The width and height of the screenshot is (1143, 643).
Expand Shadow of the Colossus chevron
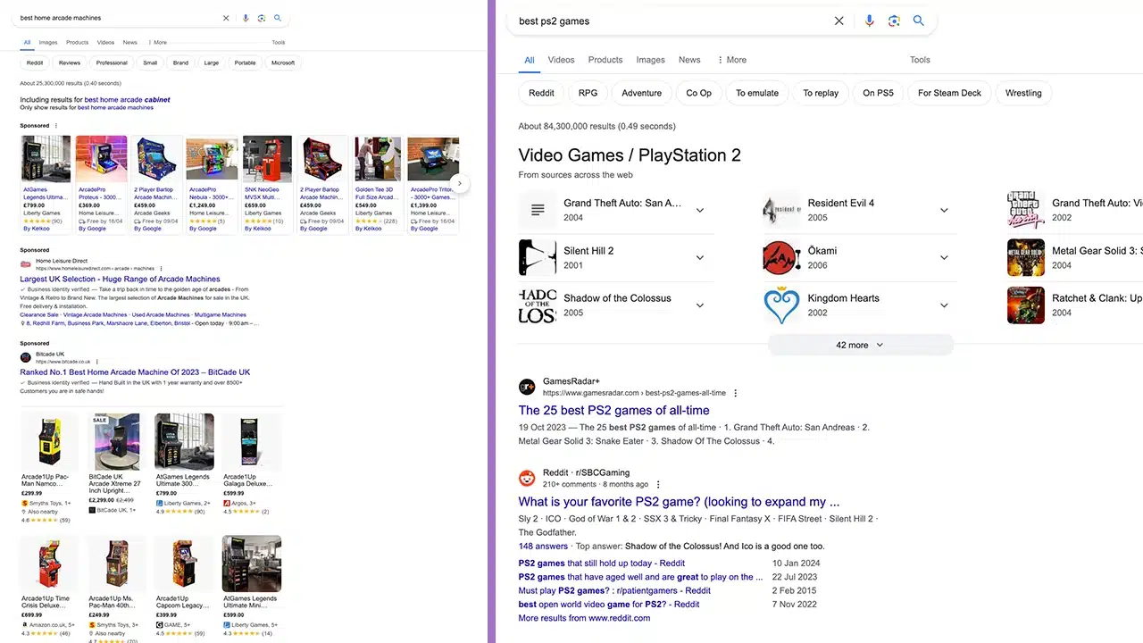[700, 305]
